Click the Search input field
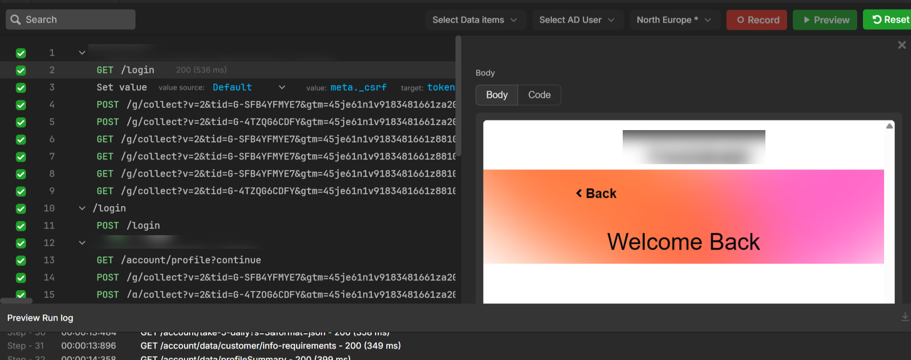The image size is (911, 360). tap(77, 20)
